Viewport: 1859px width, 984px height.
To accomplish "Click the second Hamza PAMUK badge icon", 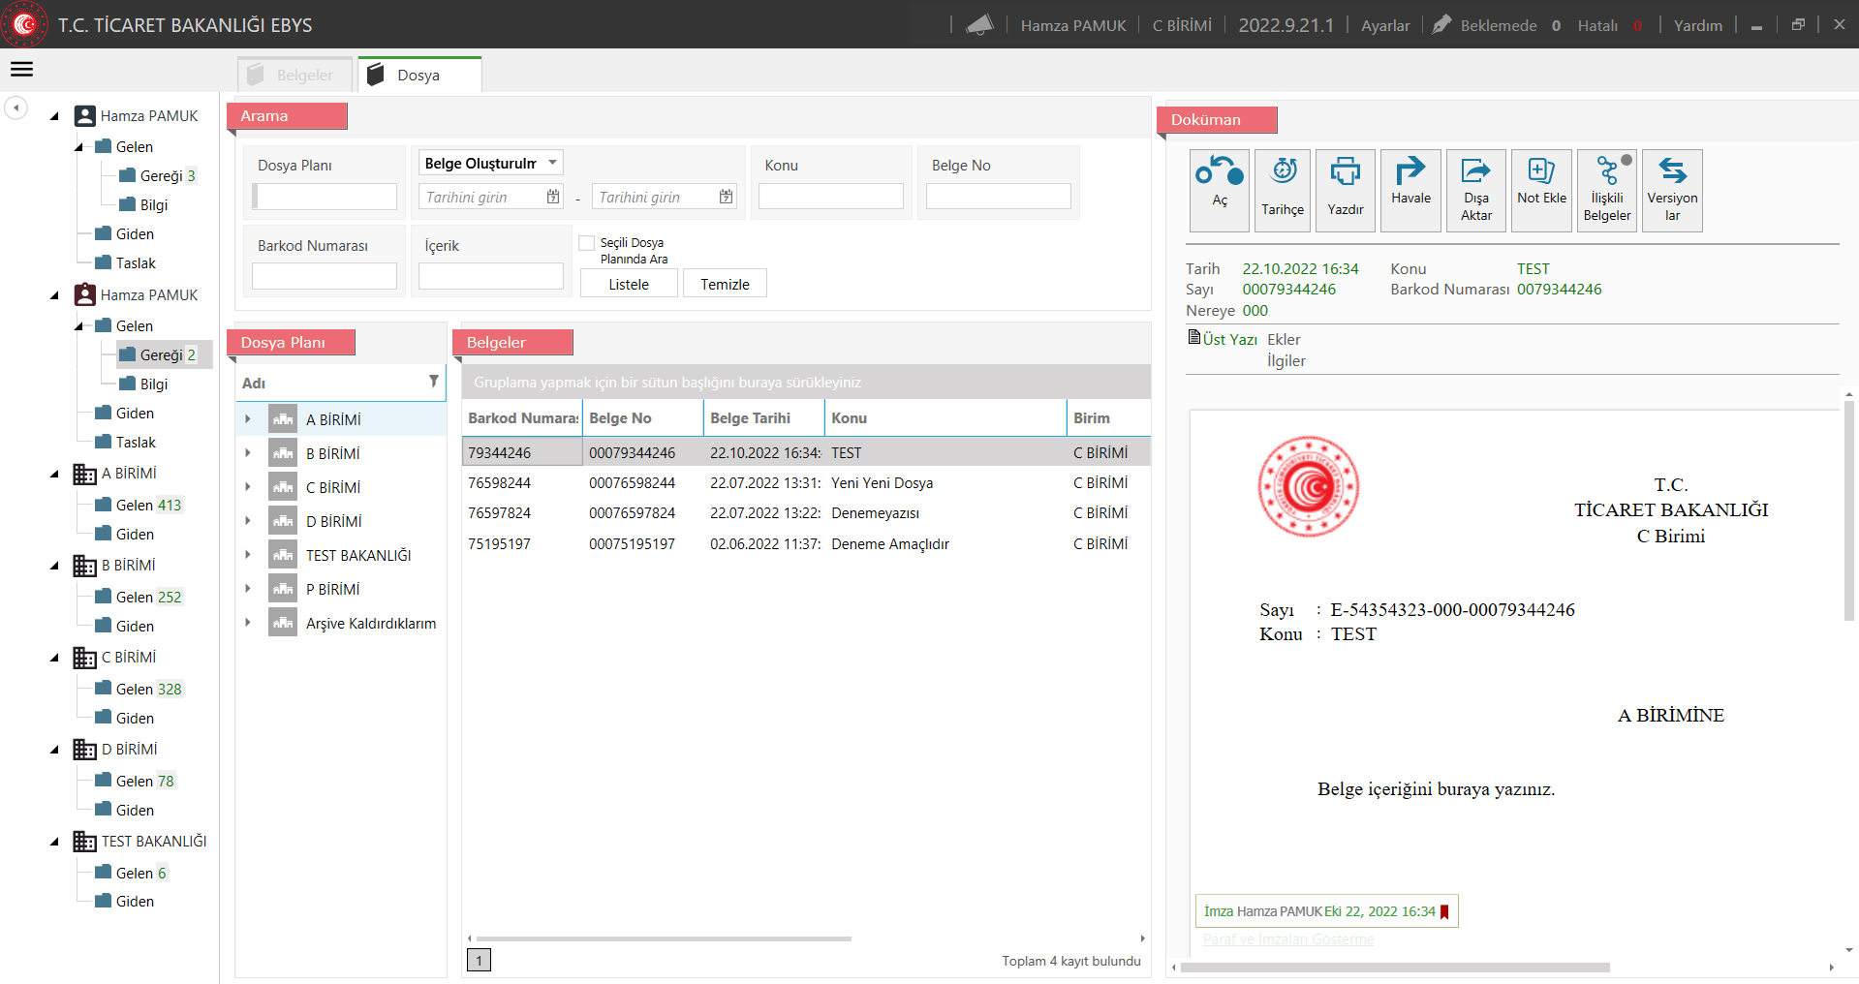I will (85, 294).
